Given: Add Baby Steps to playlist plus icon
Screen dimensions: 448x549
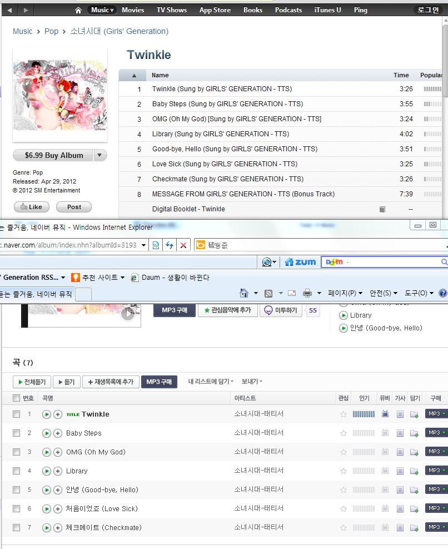Looking at the screenshot, I should [58, 433].
